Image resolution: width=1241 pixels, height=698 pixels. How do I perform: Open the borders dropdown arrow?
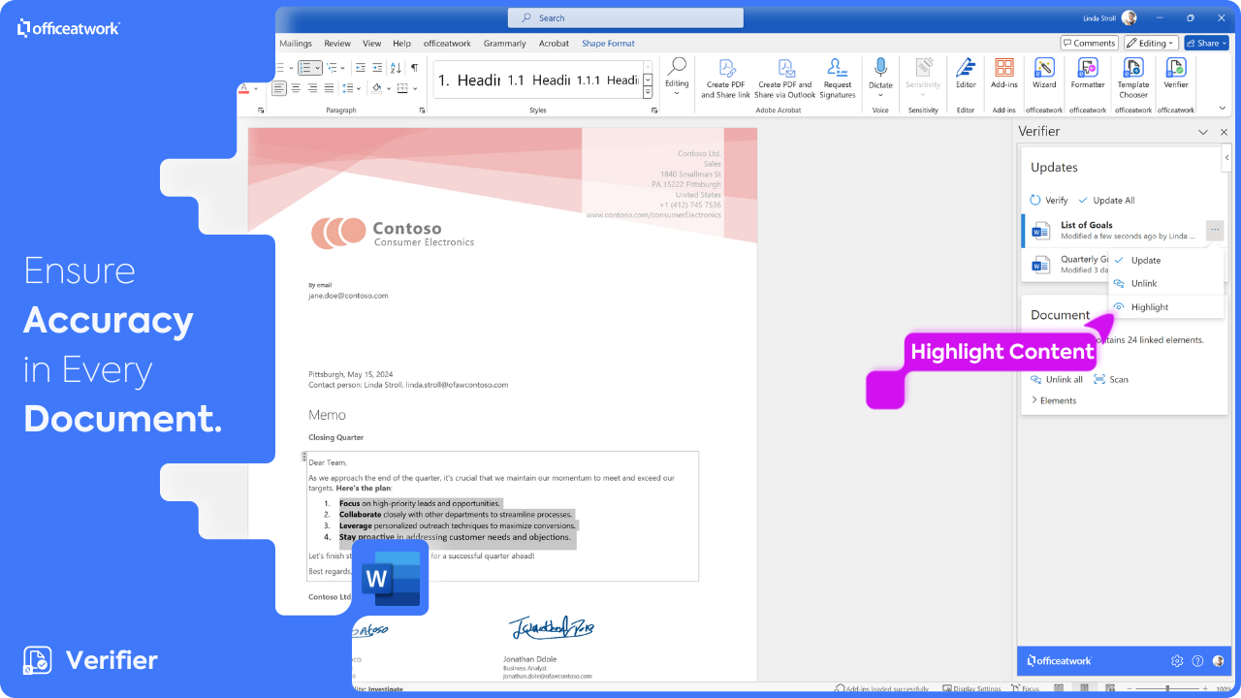tap(415, 88)
